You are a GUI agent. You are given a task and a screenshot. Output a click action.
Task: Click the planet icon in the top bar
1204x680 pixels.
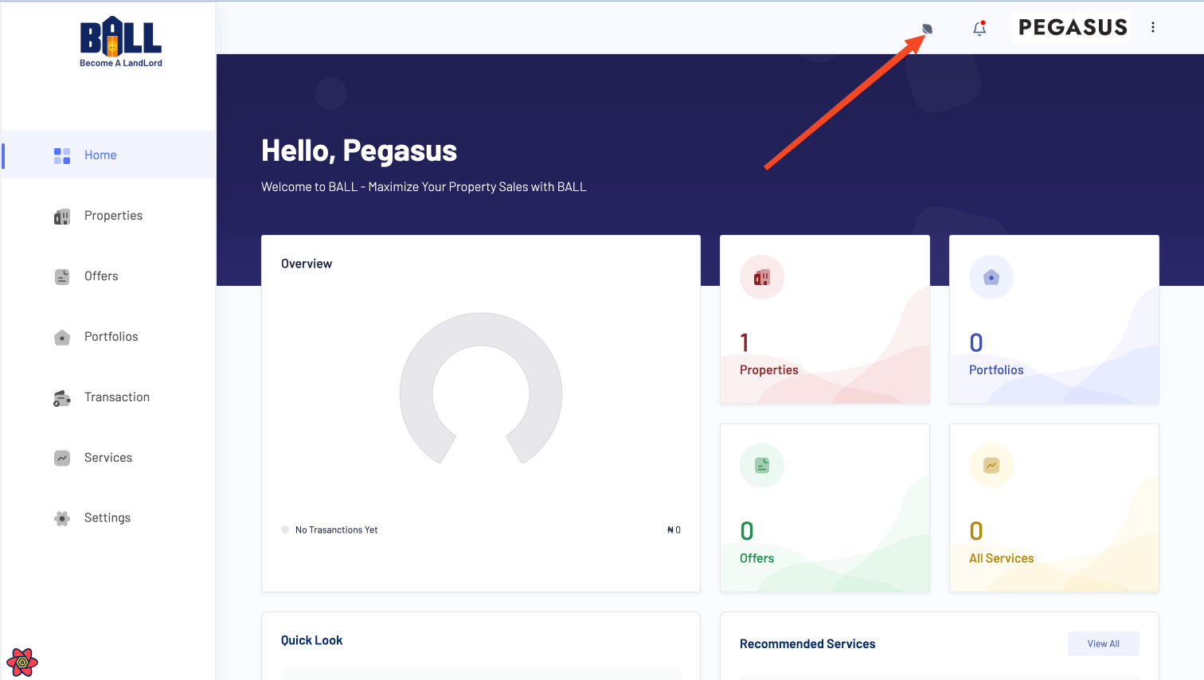[x=927, y=29]
